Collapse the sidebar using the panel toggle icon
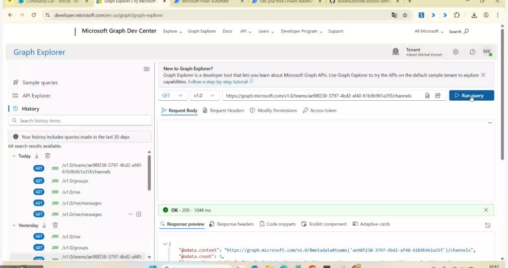 pyautogui.click(x=146, y=69)
